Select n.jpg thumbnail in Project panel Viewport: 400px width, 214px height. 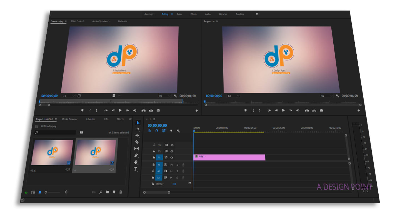click(52, 153)
